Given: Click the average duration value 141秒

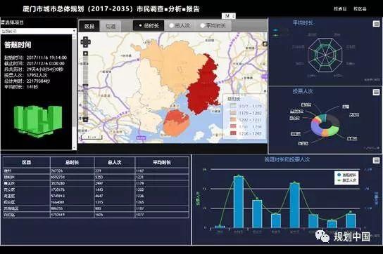Looking at the screenshot, I should [32, 87].
